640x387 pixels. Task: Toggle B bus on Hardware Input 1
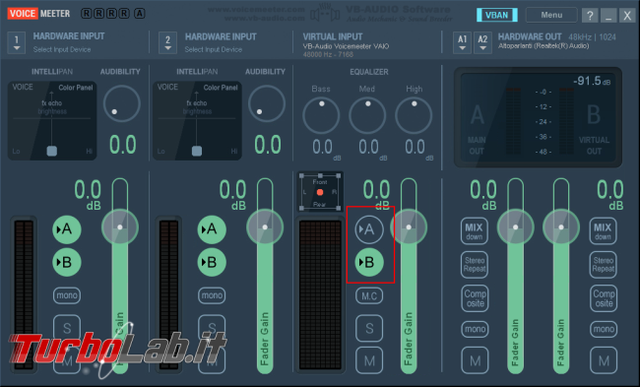pos(67,262)
